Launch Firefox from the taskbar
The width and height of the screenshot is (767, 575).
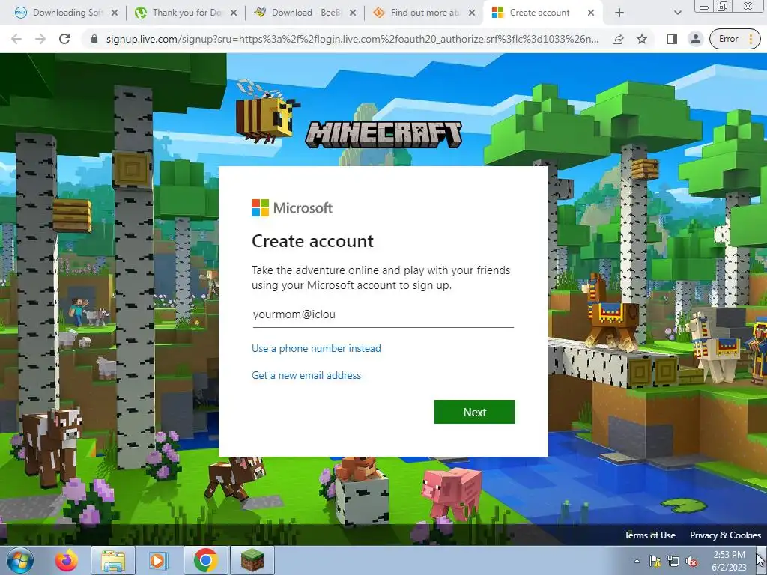click(x=67, y=560)
